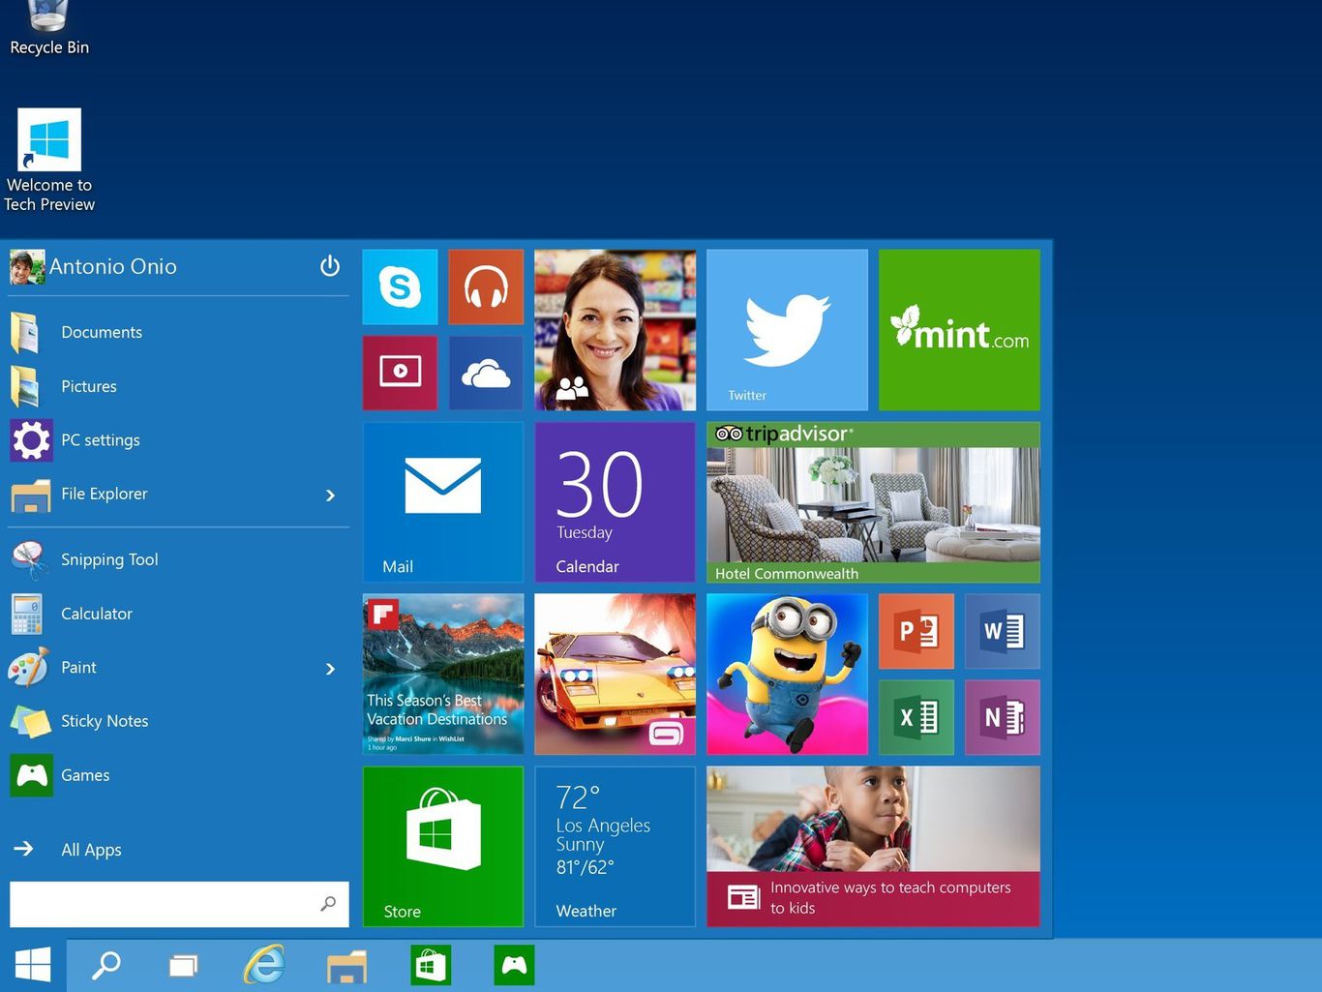Screen dimensions: 1322x992
Task: Open the Weather tile for Los Angeles
Action: pyautogui.click(x=615, y=847)
